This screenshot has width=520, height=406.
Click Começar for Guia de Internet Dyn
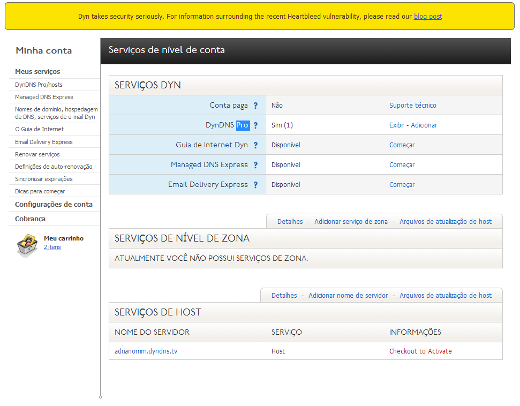click(x=402, y=145)
